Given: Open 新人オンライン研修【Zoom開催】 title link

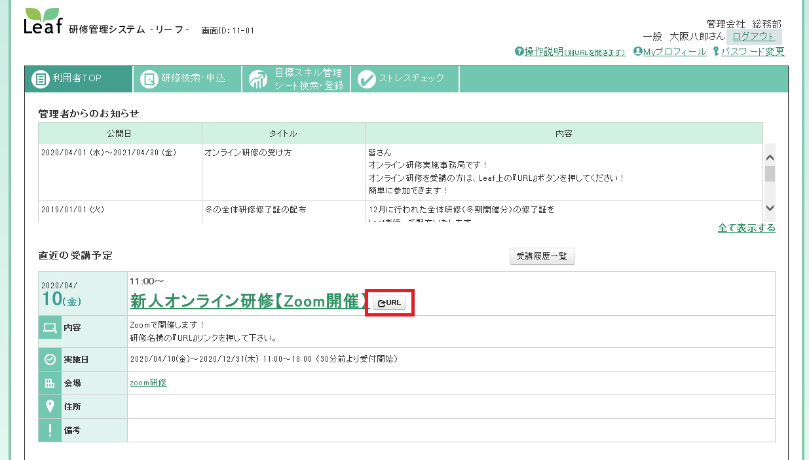Looking at the screenshot, I should 250,301.
